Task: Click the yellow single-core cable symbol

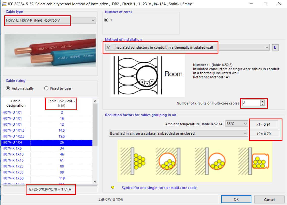Action: 113,188
